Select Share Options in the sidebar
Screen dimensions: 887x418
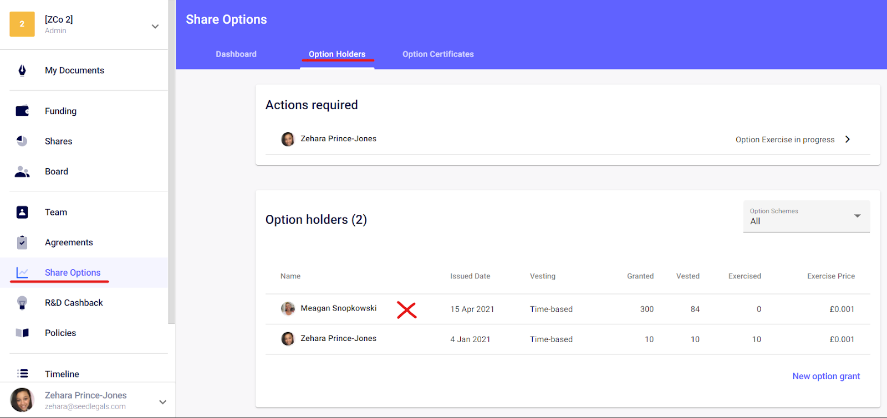pyautogui.click(x=73, y=272)
